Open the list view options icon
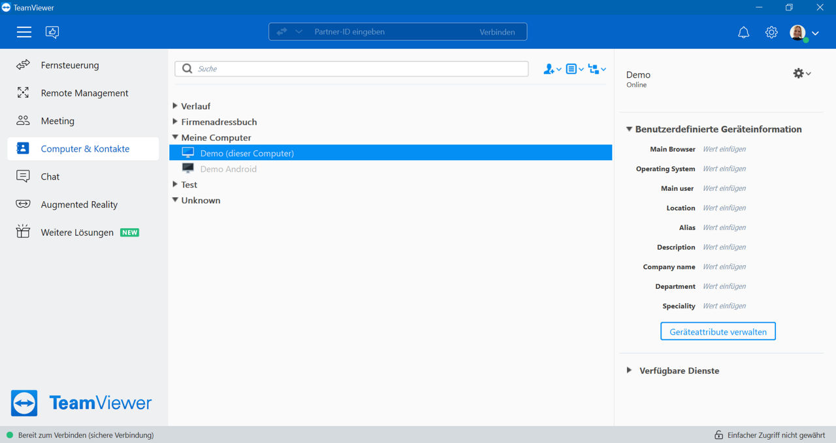The height and width of the screenshot is (443, 836). (x=575, y=69)
